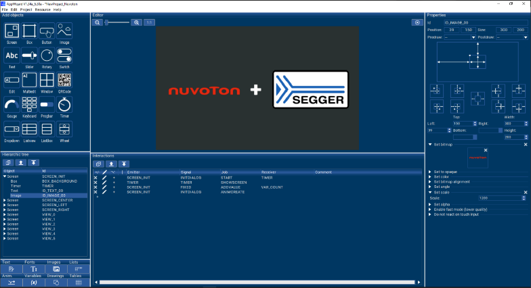Collapse the SCREEN_INIT tree node
This screenshot has height=288, width=531.
(x=5, y=176)
